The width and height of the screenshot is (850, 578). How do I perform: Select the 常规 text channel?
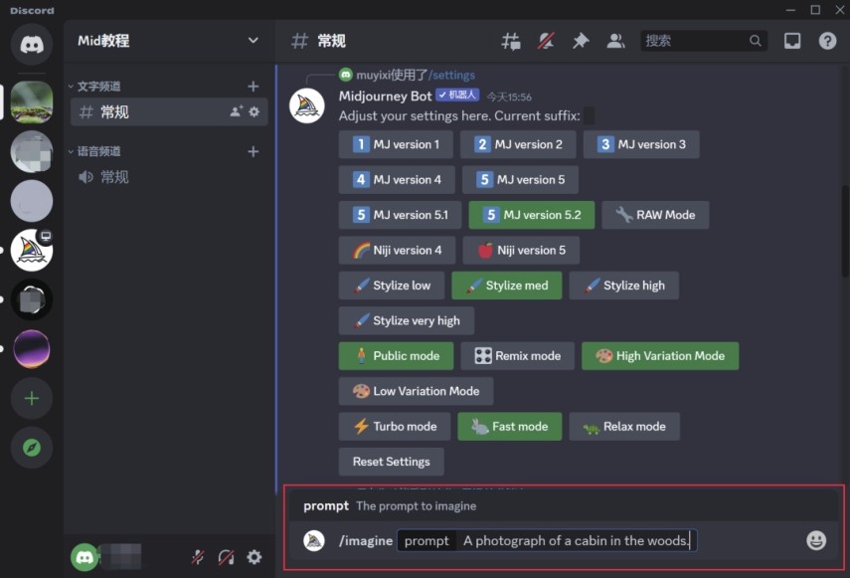(169, 111)
